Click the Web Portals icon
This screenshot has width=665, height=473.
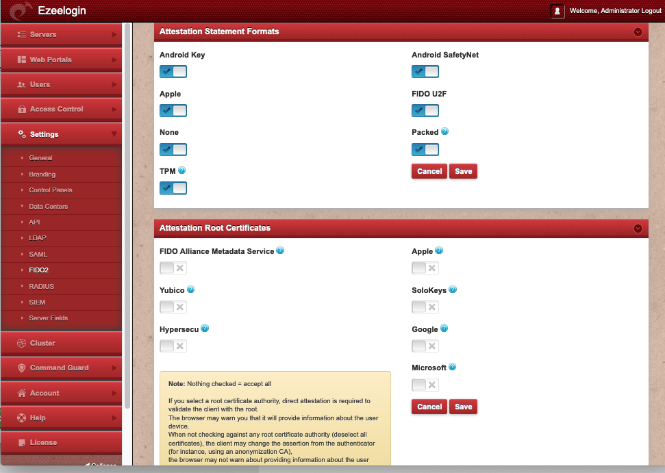[22, 60]
